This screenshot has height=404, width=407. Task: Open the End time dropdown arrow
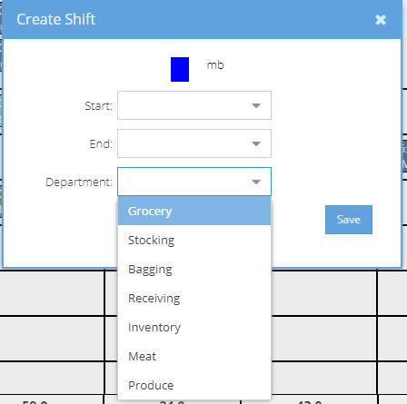point(256,143)
